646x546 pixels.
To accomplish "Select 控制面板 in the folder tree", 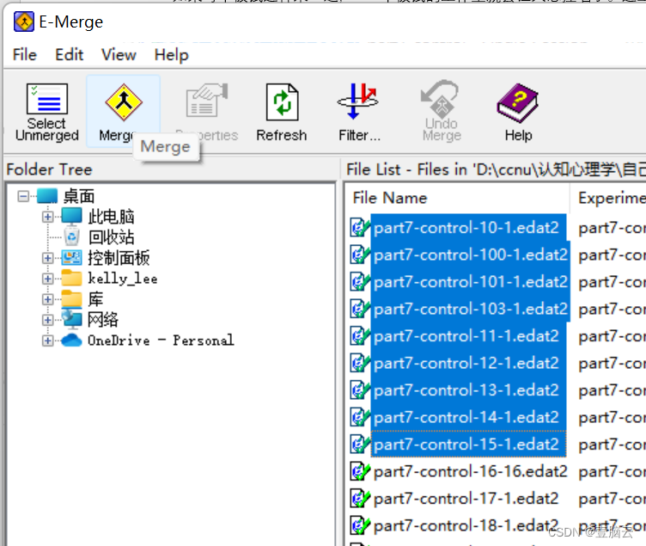I will (x=119, y=258).
